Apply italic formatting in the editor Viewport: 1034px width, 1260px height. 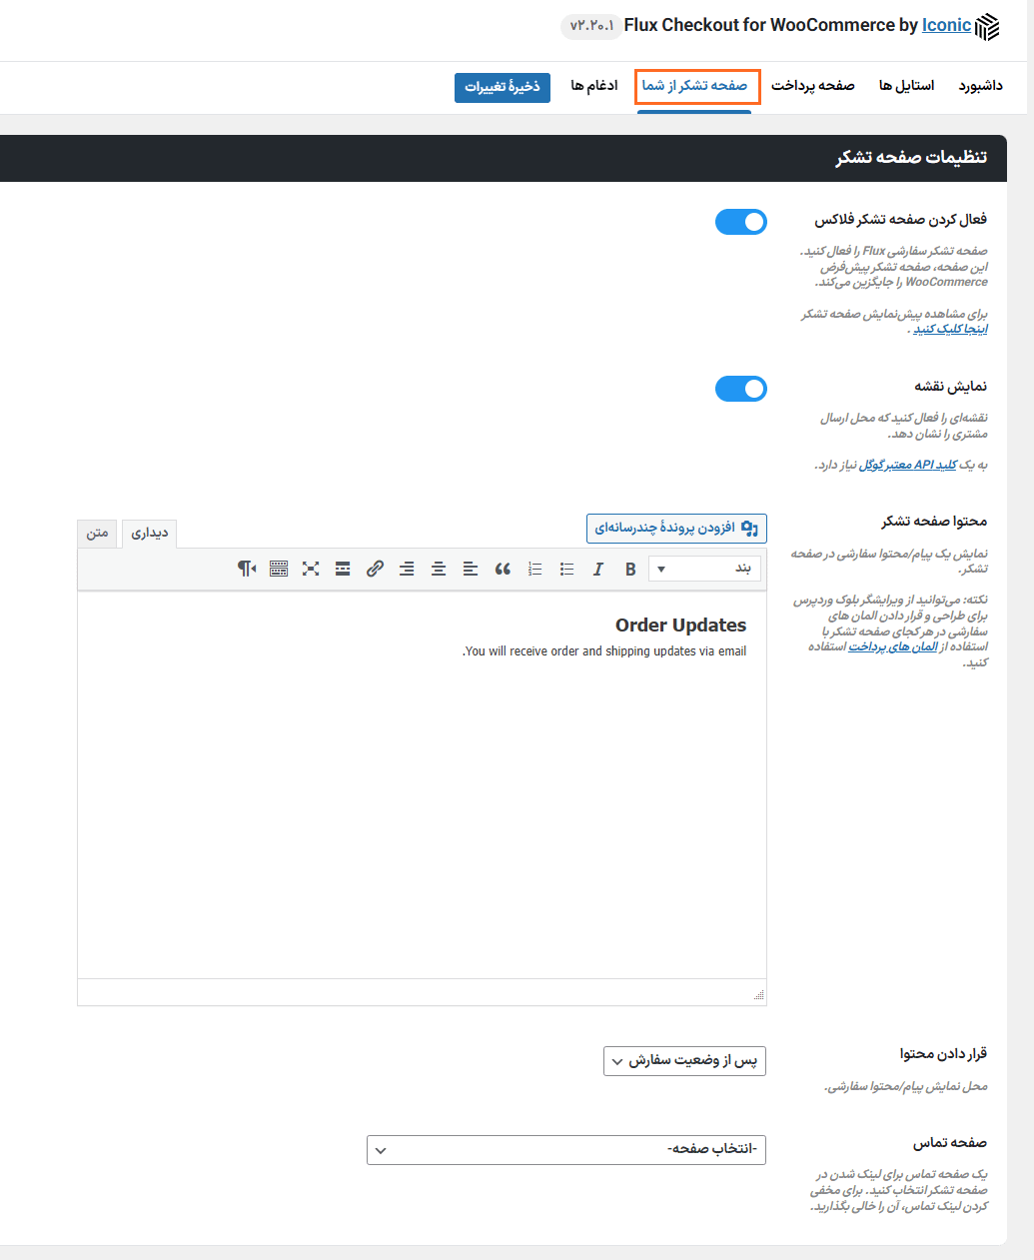598,569
